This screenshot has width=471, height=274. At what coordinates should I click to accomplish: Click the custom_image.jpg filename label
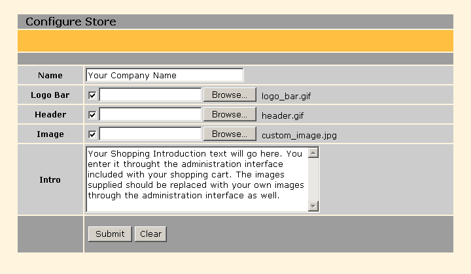(299, 136)
